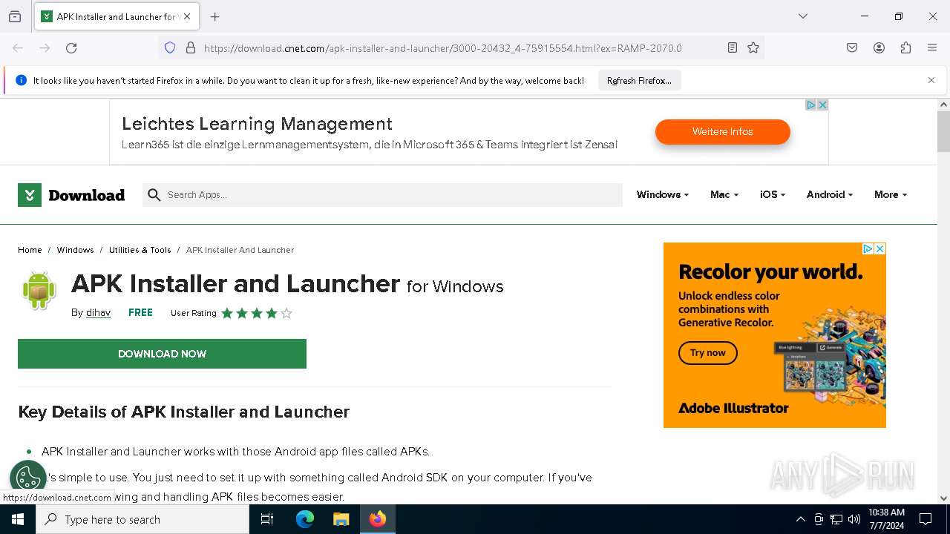Click the taskbar search box
This screenshot has height=534, width=950.
(x=142, y=519)
